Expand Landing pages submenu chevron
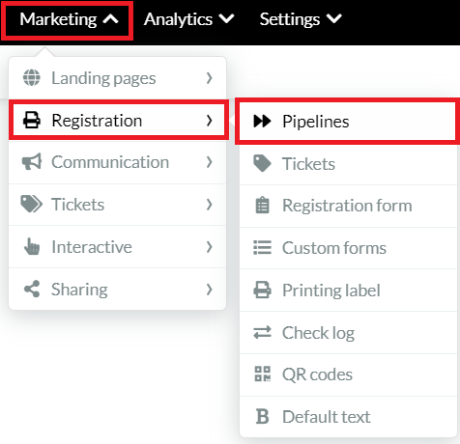460x444 pixels. pyautogui.click(x=210, y=78)
